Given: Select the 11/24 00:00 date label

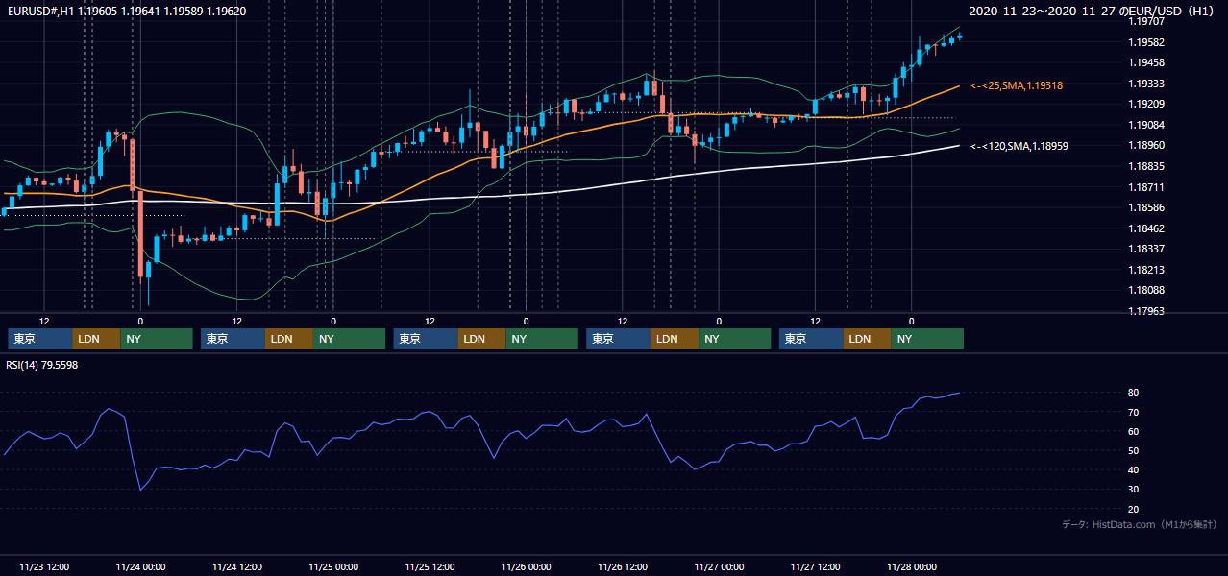Looking at the screenshot, I should pyautogui.click(x=140, y=566).
